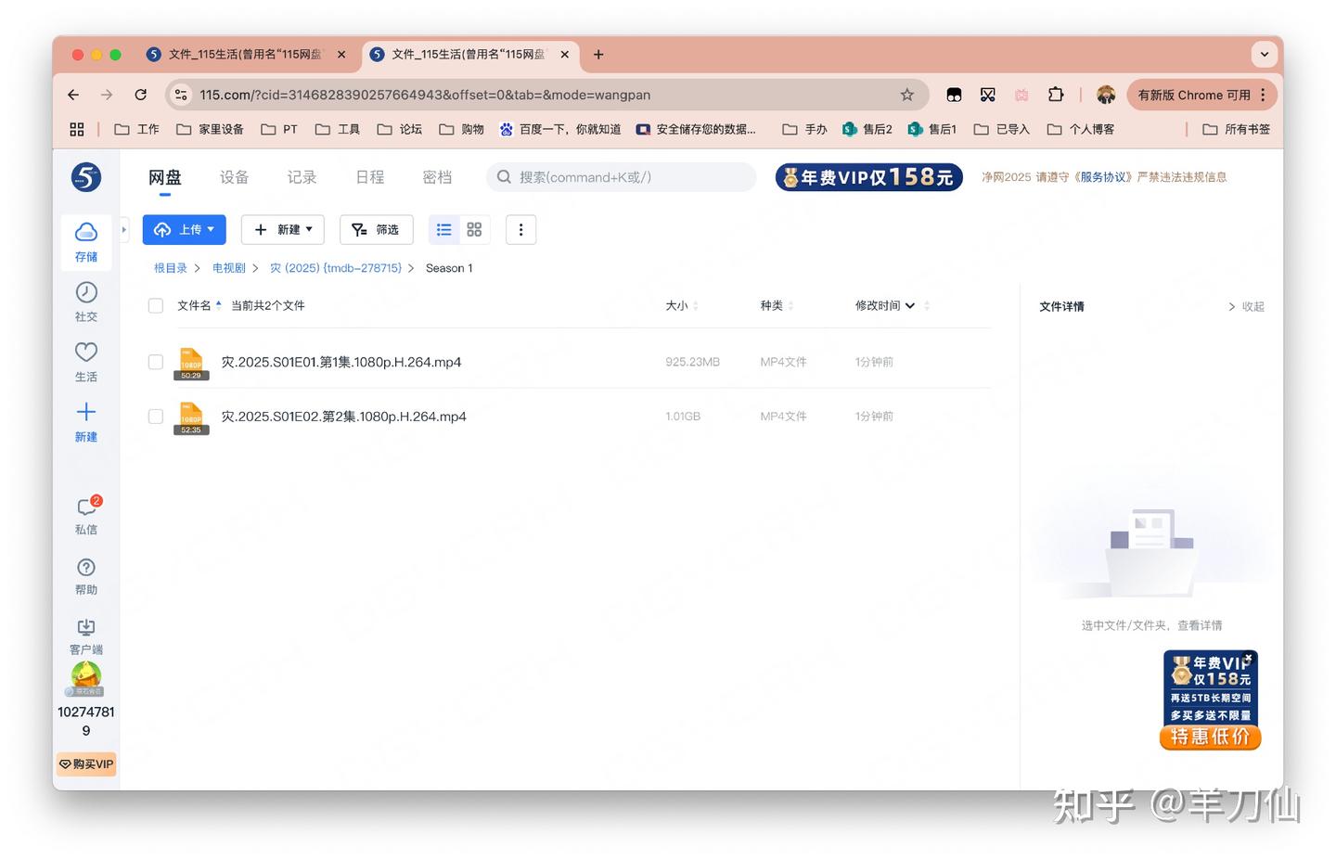
Task: Open the 社交 social section
Action: click(85, 302)
